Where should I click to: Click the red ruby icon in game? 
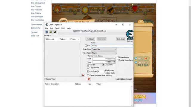(135, 9)
